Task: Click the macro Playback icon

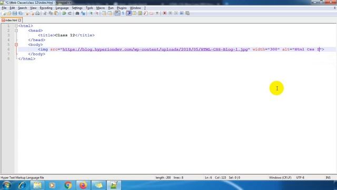Action: click(176, 13)
